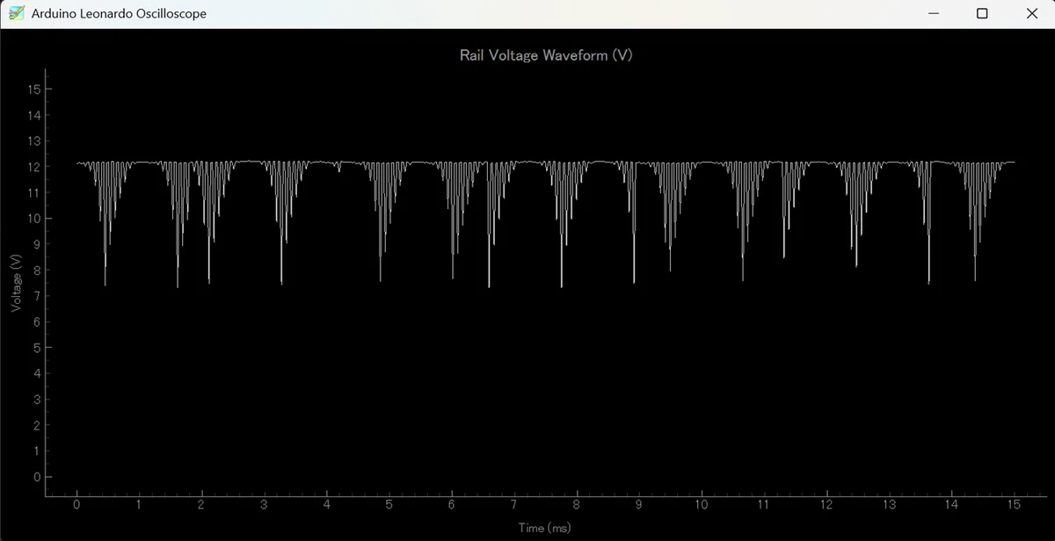
Task: Minimize the oscilloscope window
Action: 933,13
